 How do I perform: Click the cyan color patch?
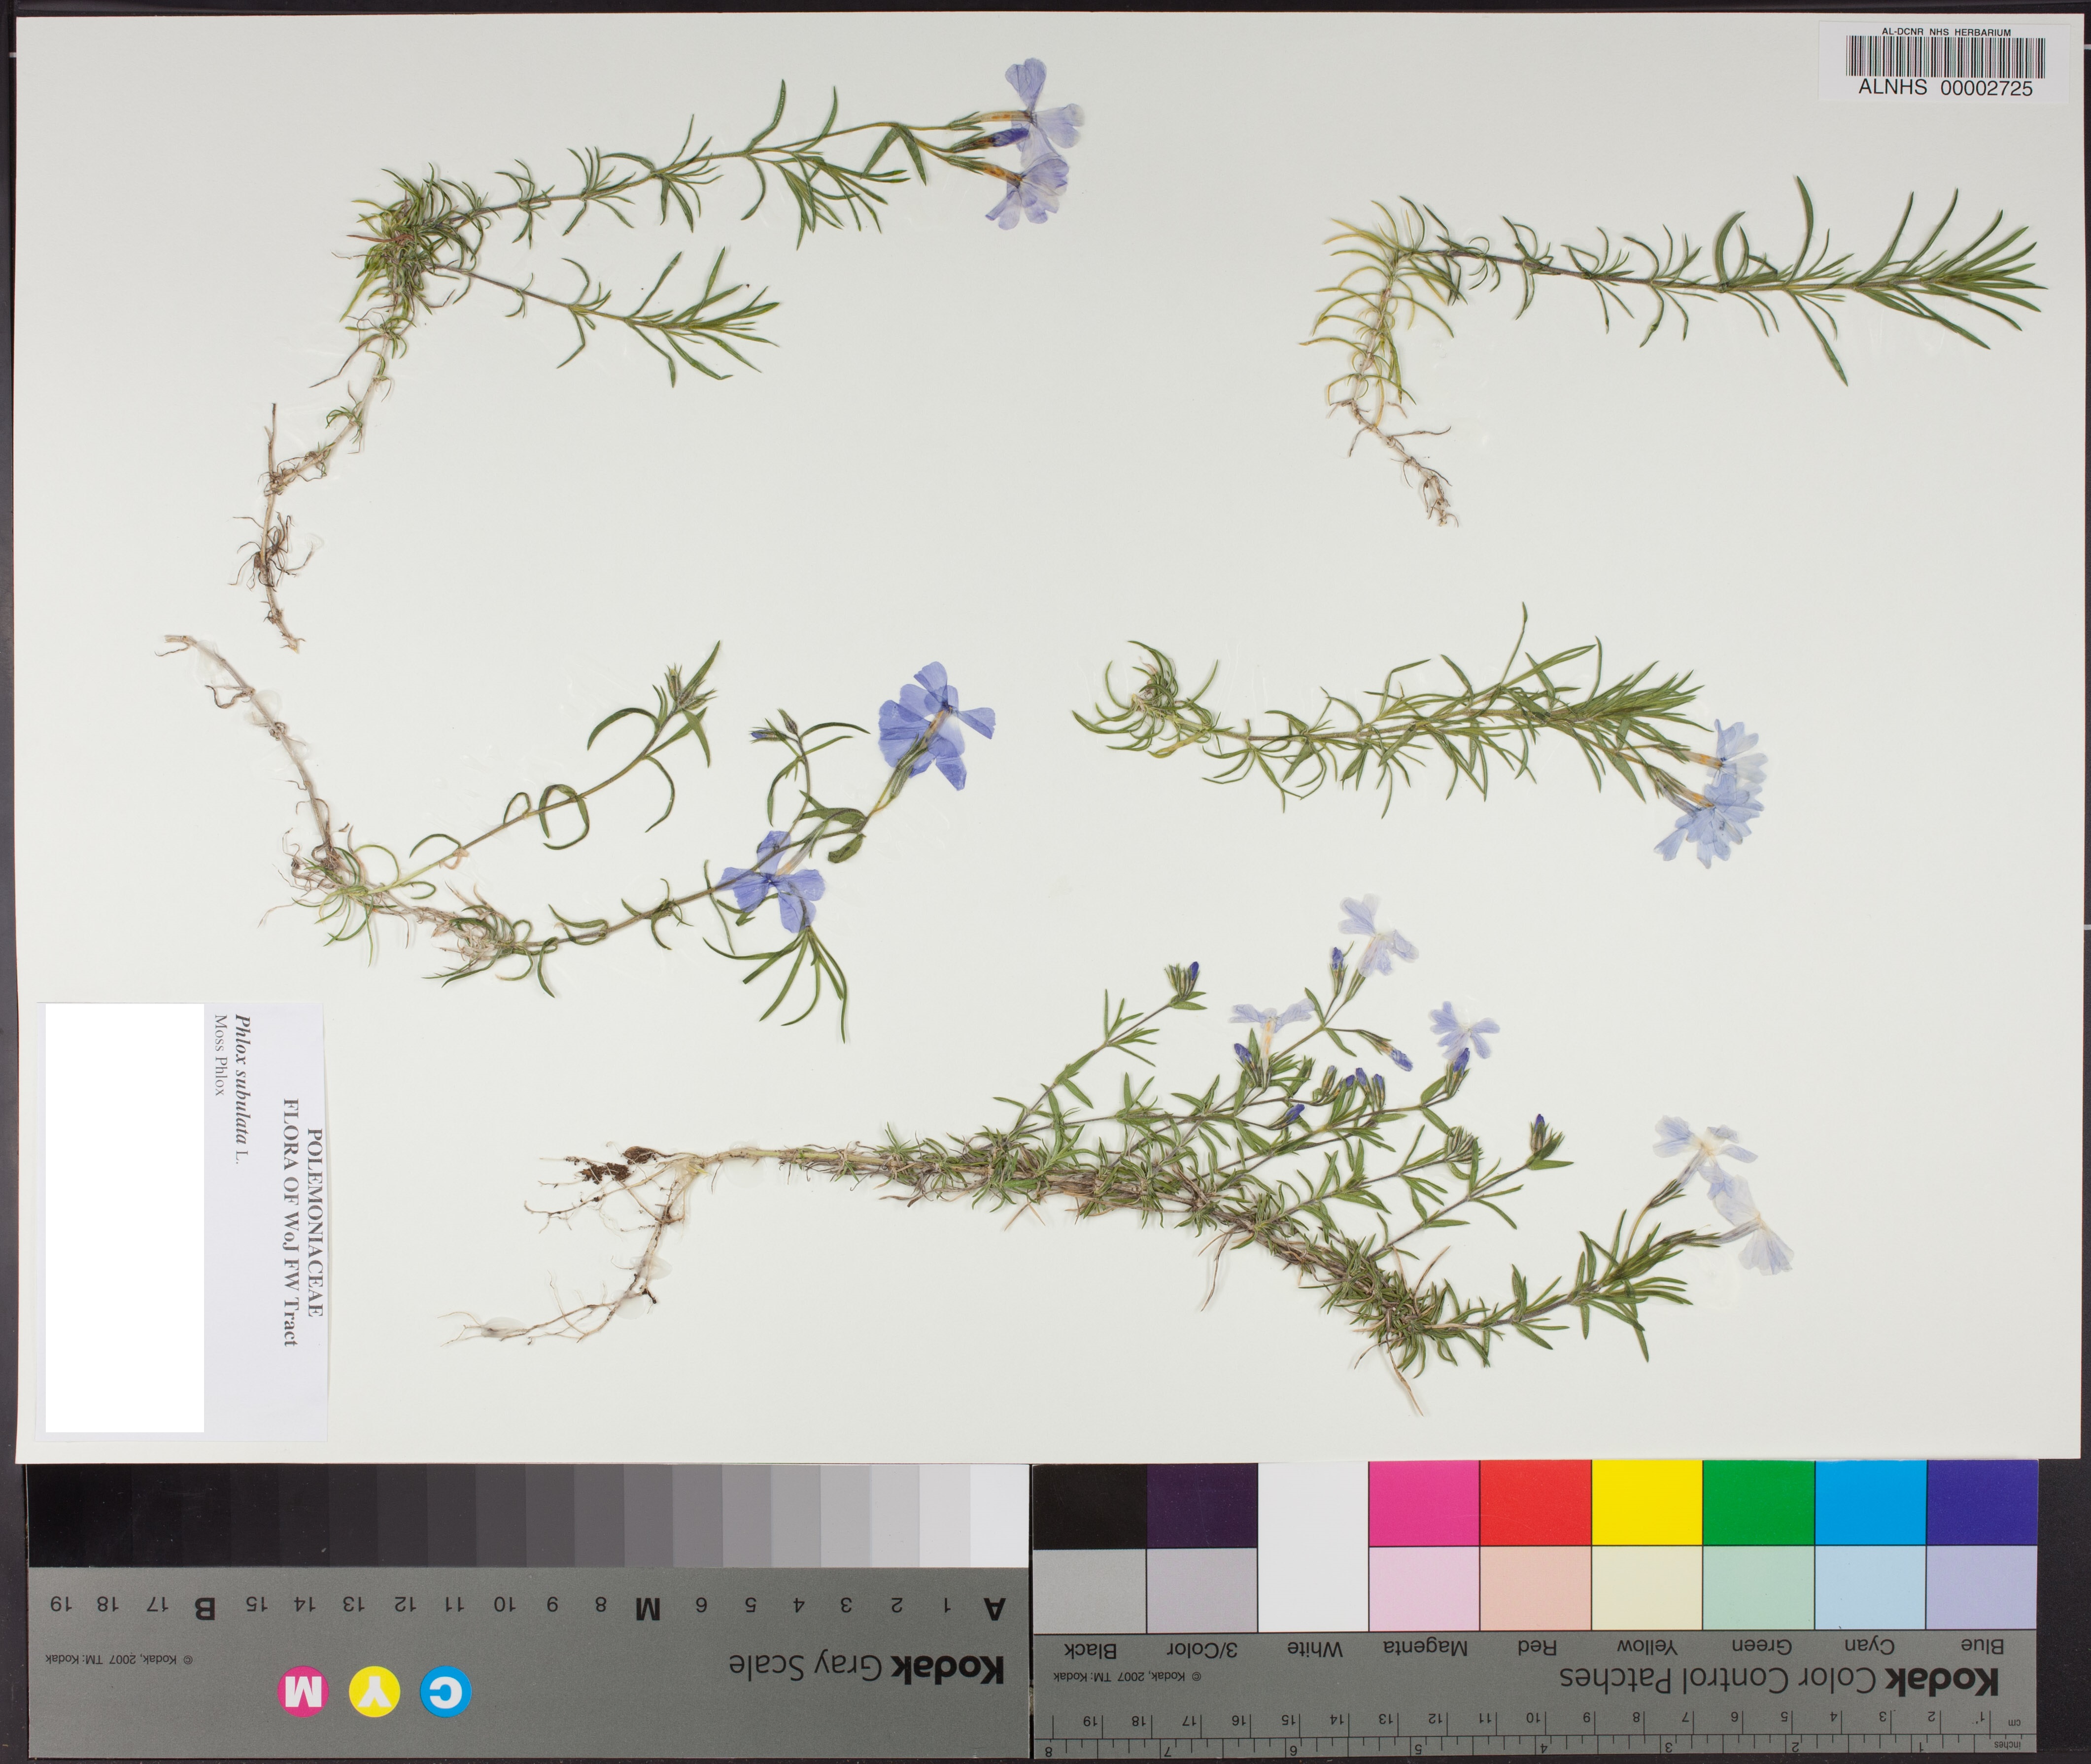[x=1869, y=1503]
